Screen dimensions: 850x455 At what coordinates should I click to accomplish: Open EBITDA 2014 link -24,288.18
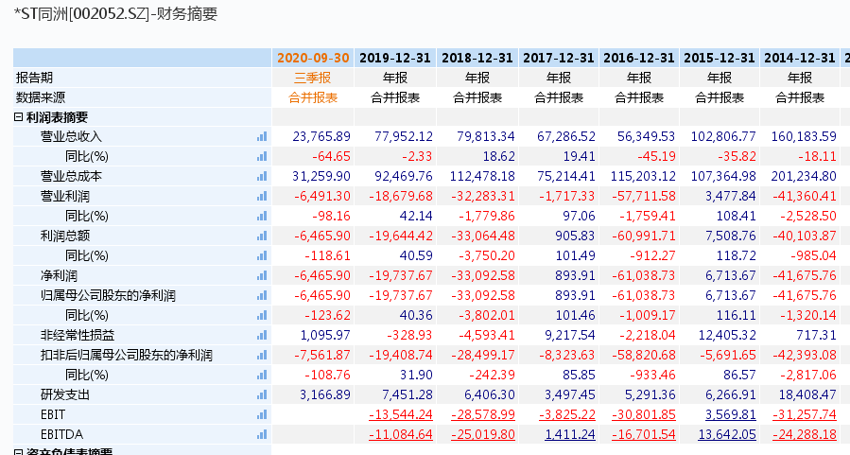[805, 434]
